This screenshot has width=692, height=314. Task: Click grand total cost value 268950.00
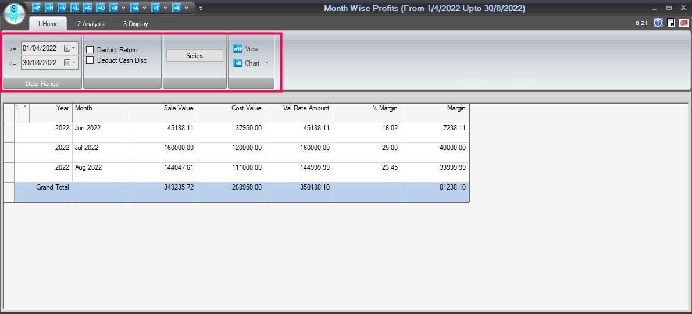pos(231,192)
